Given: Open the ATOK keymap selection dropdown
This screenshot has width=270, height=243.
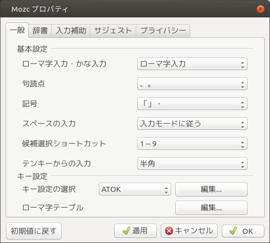Looking at the screenshot, I should pyautogui.click(x=135, y=189).
